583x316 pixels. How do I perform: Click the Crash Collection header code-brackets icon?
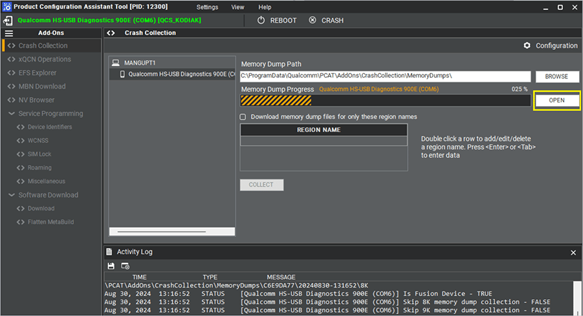tap(111, 33)
